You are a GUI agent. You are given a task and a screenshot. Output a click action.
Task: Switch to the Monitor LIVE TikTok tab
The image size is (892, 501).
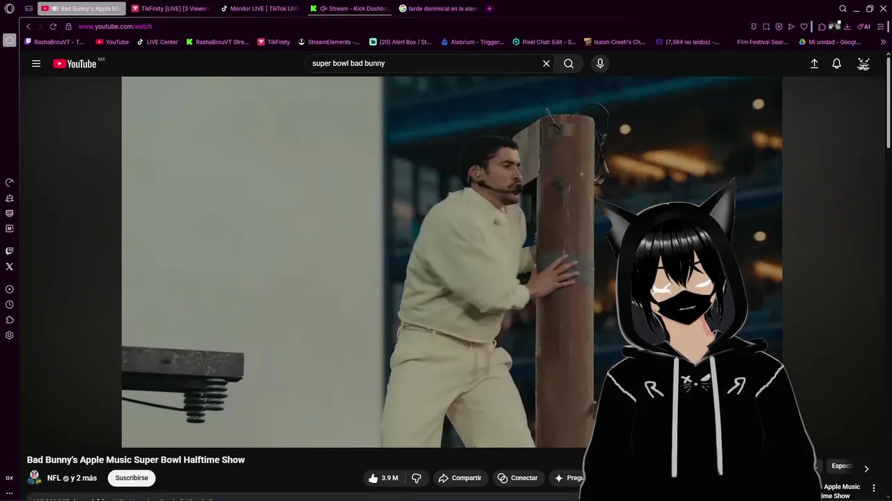pyautogui.click(x=259, y=8)
